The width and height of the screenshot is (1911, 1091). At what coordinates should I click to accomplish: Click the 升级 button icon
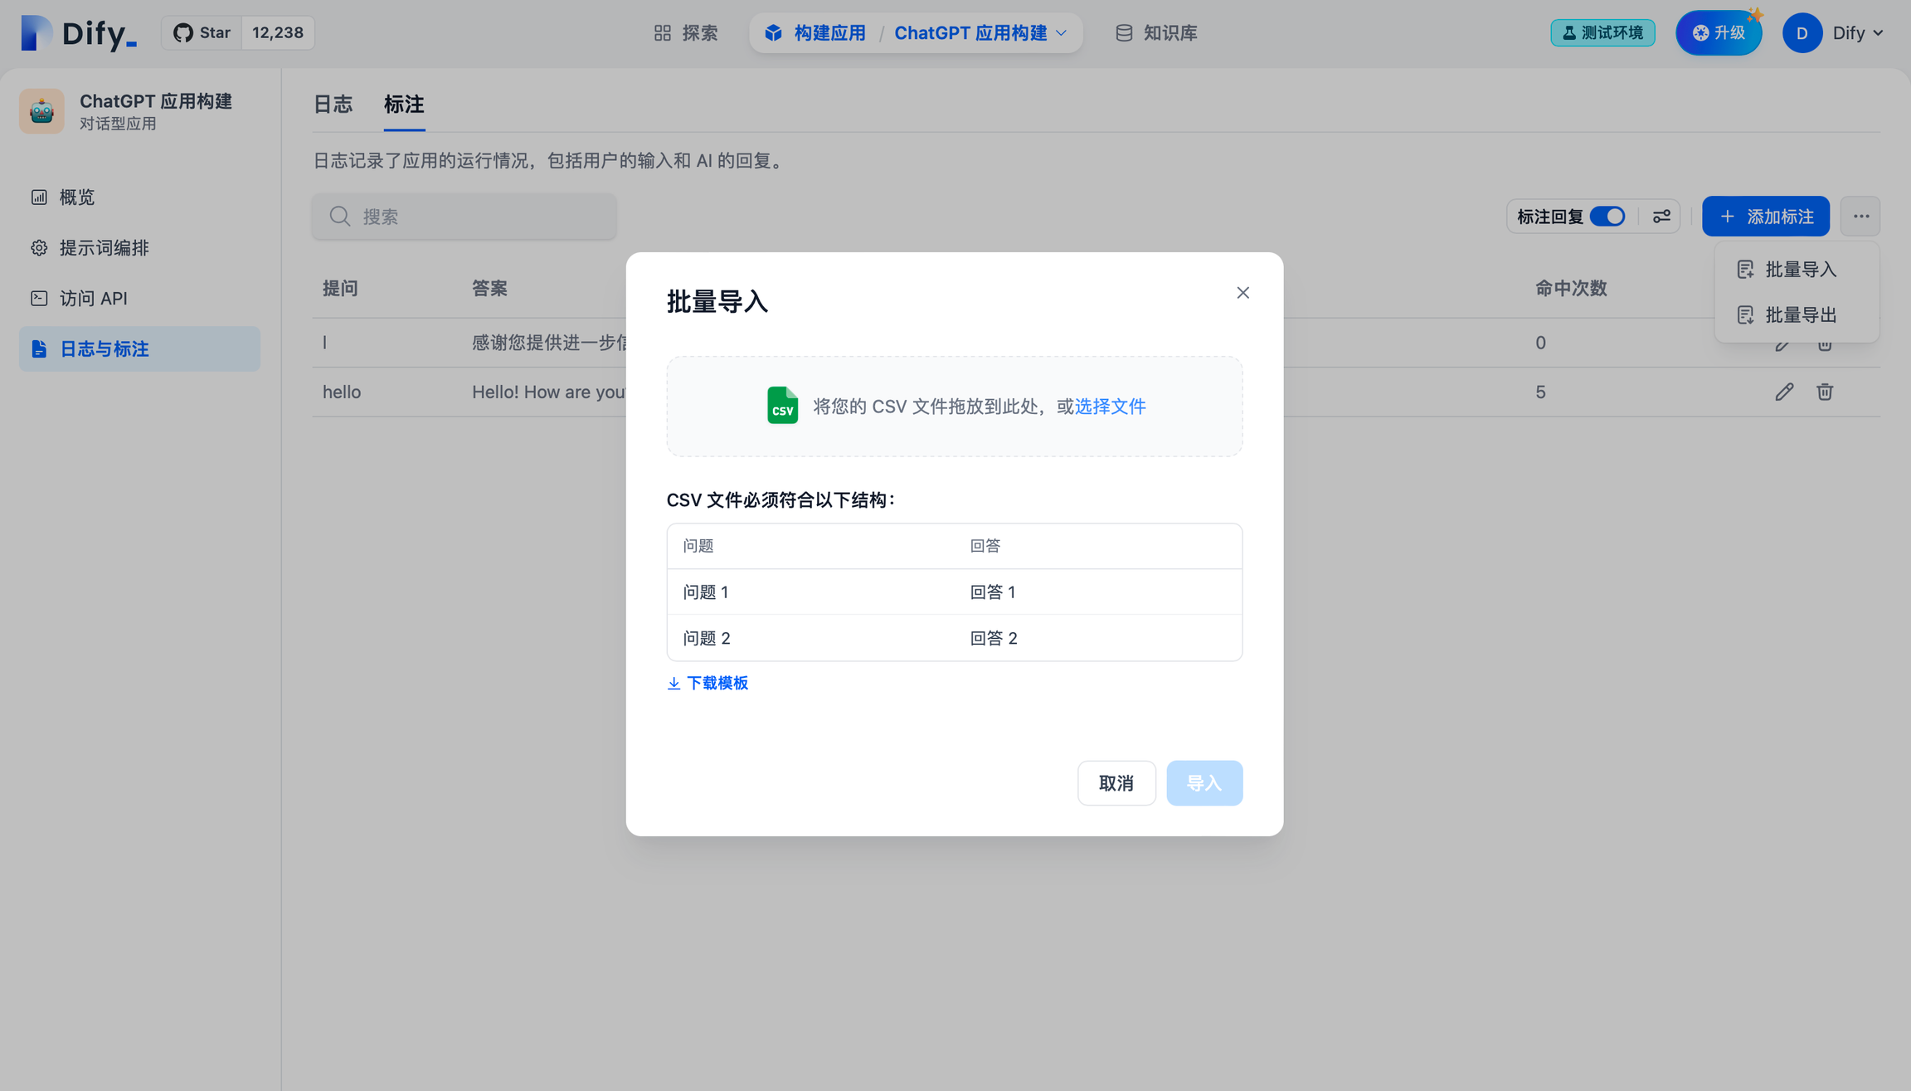coord(1701,32)
